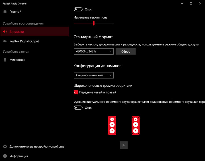The height and width of the screenshot is (161, 205).
Task: Toggle the pitch change switch at the top
Action: [x=78, y=9]
